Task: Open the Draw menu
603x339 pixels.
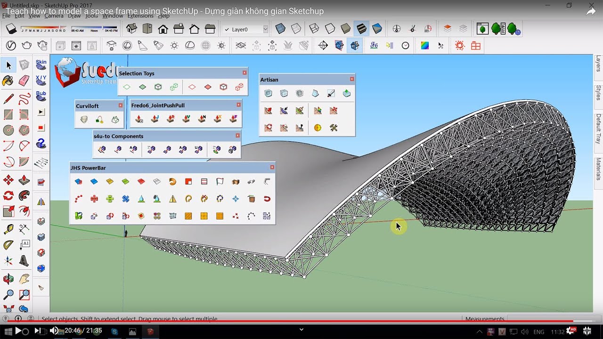Action: pos(74,16)
